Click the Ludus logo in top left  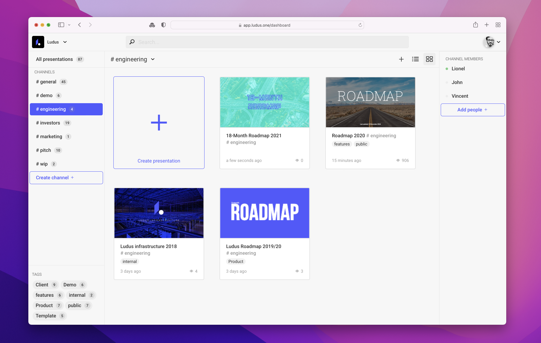click(38, 42)
